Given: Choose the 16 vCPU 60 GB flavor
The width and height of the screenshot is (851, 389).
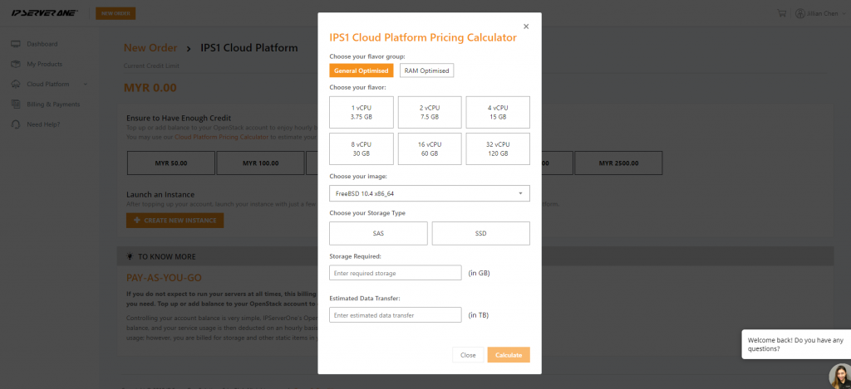Looking at the screenshot, I should click(430, 149).
